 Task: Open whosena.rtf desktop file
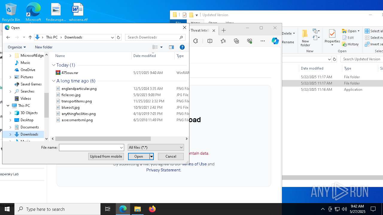(x=78, y=12)
